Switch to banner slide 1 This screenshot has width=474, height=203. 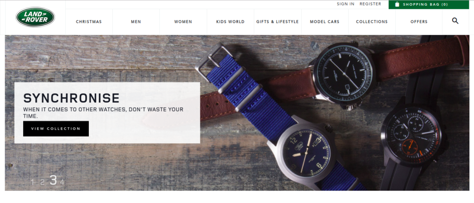32,182
